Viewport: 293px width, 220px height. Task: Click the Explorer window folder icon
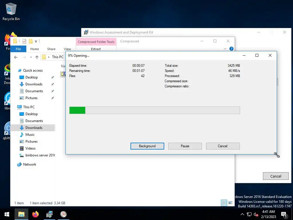[15, 41]
